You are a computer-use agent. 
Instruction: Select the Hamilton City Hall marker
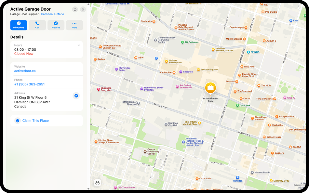point(166,124)
